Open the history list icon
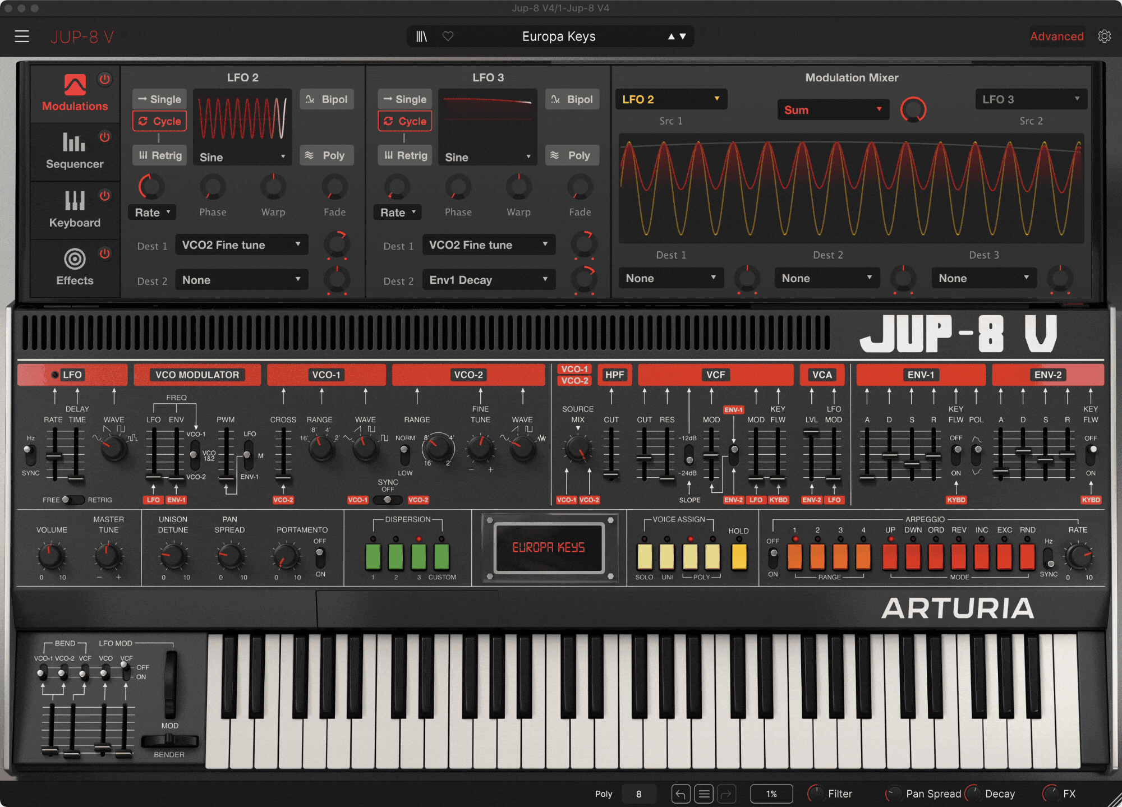Viewport: 1122px width, 807px height. [x=703, y=794]
